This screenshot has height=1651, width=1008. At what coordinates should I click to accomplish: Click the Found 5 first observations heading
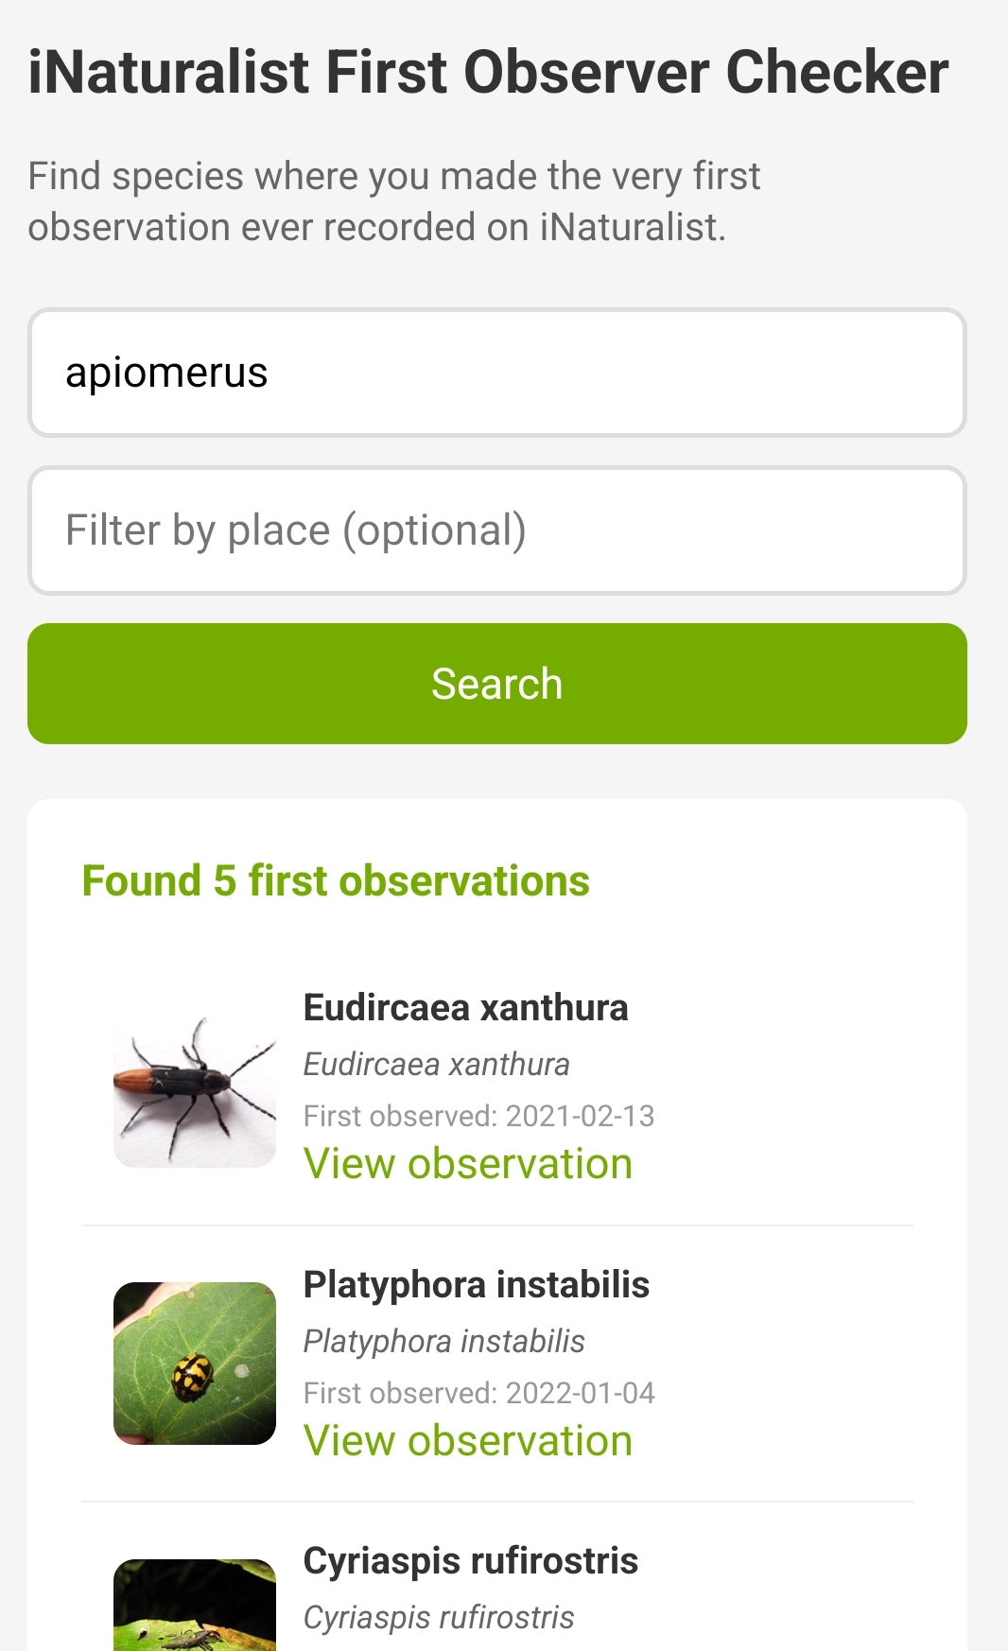[x=336, y=881]
